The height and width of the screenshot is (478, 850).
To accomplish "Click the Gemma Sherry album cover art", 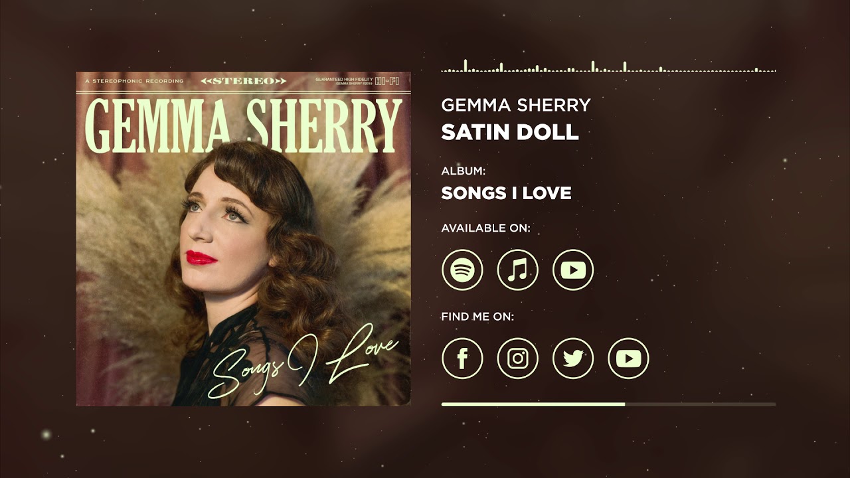I will tap(243, 239).
